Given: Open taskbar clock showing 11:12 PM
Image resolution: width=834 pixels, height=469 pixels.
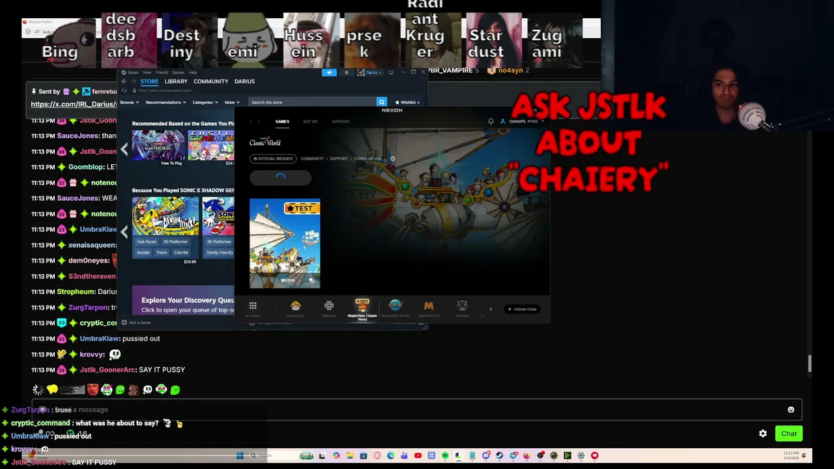Looking at the screenshot, I should click(791, 455).
